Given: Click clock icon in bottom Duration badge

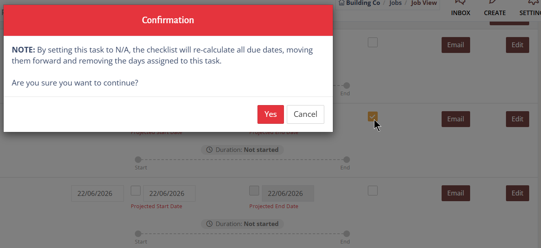Looking at the screenshot, I should click(x=209, y=224).
